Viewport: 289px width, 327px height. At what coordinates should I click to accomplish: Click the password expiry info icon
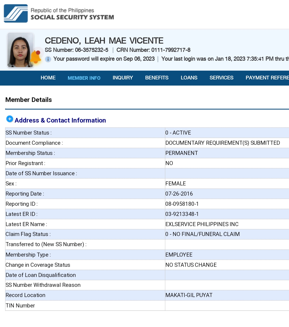(48, 59)
